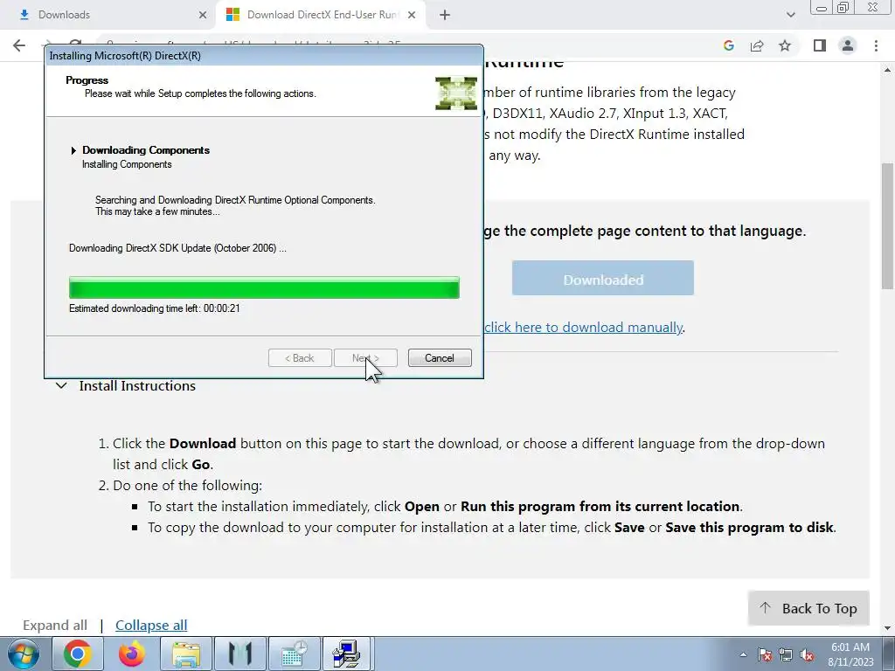Click the Downloaded button on the page
This screenshot has width=895, height=671.
pos(603,278)
